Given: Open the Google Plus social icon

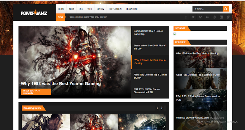Looking at the screenshot, I should 228,17.
